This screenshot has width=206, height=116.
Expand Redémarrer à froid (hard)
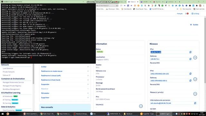coord(65,80)
